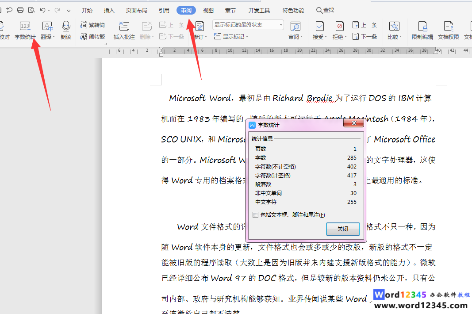Toggle the 修订 track changes icon
This screenshot has width=472, height=314.
(x=200, y=27)
